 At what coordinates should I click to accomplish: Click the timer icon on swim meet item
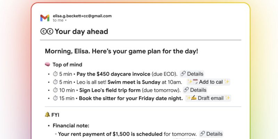[55, 82]
